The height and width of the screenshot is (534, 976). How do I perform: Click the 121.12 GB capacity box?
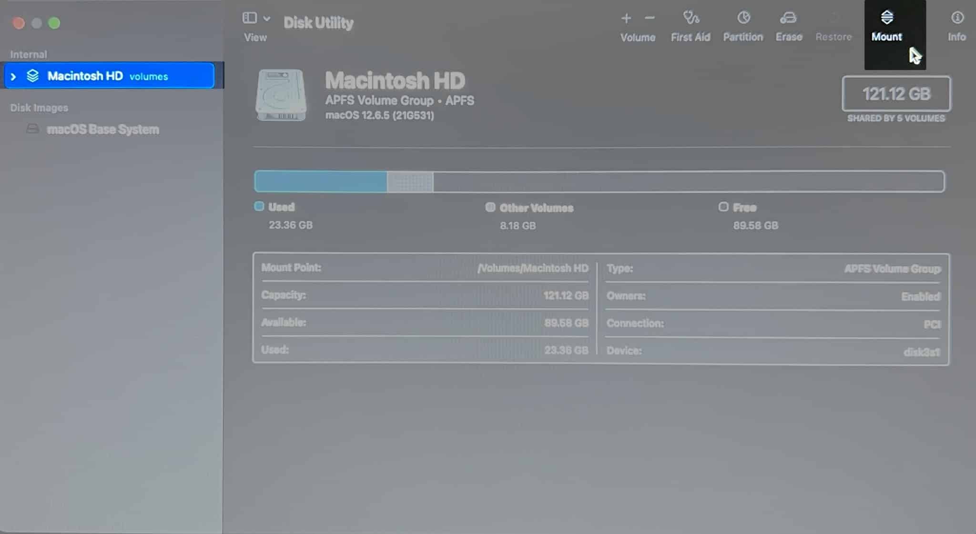click(x=896, y=94)
